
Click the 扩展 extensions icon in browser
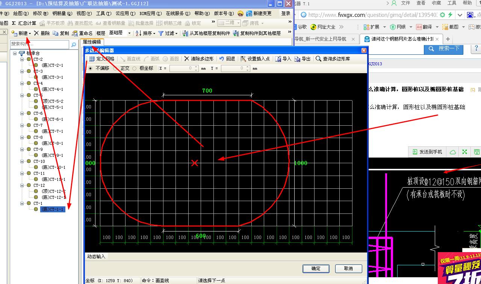click(366, 27)
